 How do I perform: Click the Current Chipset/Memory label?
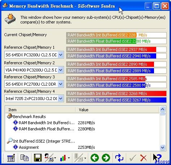point(25,35)
